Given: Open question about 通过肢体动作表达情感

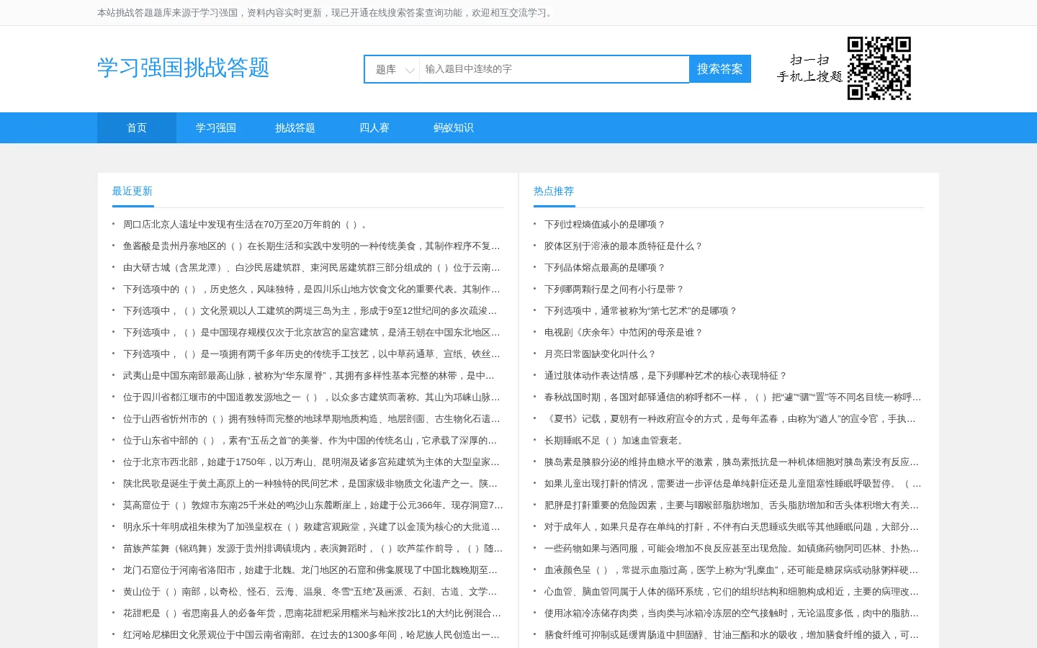Looking at the screenshot, I should [666, 376].
